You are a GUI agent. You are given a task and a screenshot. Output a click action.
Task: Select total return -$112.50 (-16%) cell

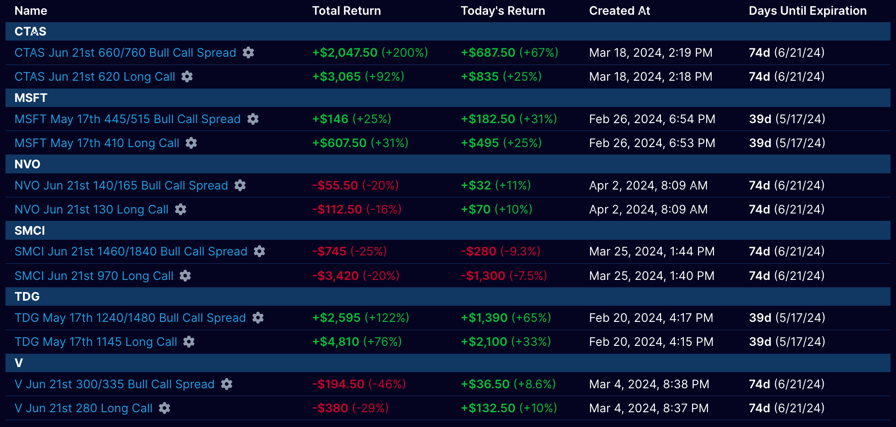[357, 209]
